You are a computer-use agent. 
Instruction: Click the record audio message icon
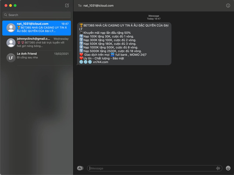coord(218,168)
